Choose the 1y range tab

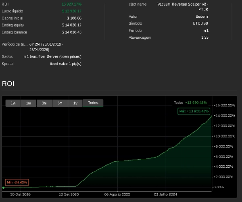(x=75, y=103)
